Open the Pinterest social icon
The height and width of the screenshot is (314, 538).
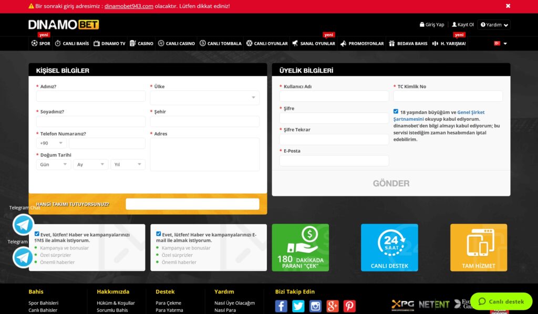[349, 306]
